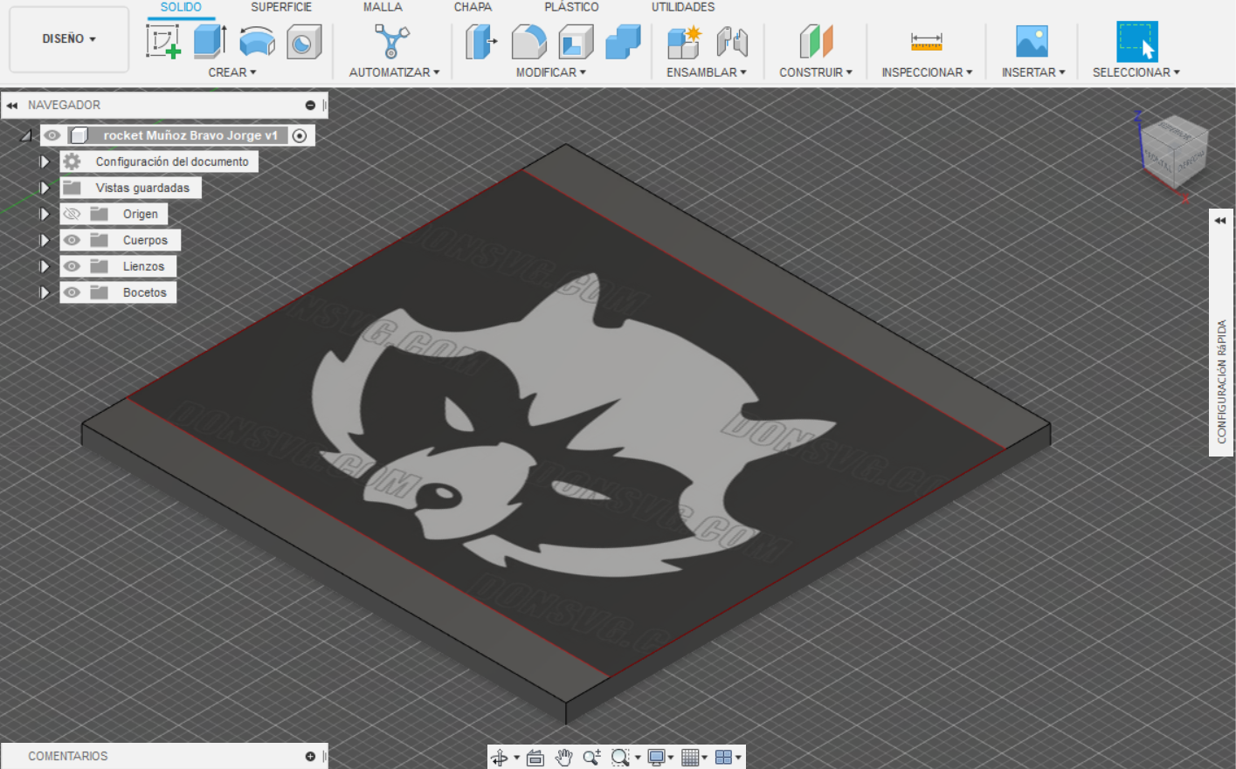This screenshot has width=1236, height=769.
Task: Expand the Bocetos folder
Action: click(x=45, y=292)
